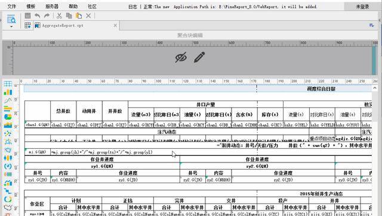
Task: Select the stock chart icon in sidebar
Action: [x=8, y=158]
